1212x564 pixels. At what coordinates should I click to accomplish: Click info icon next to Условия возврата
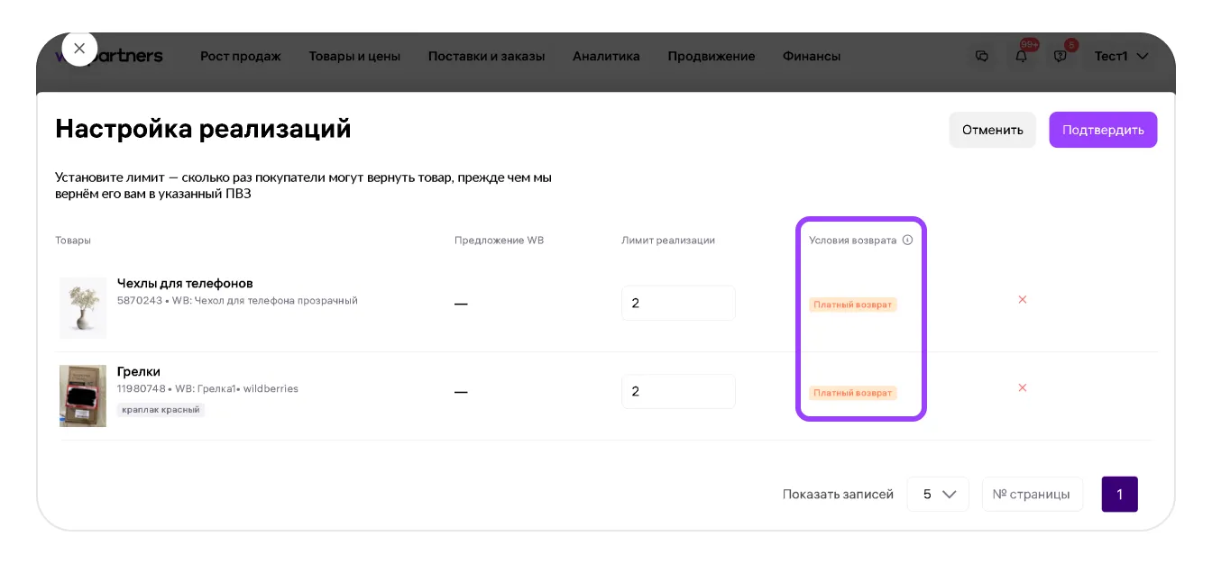click(907, 241)
